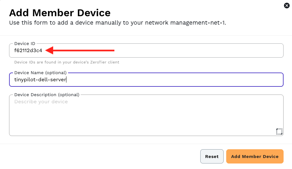The image size is (292, 169).
Task: Click the tinypilot-dell-server entered text
Action: (x=40, y=80)
